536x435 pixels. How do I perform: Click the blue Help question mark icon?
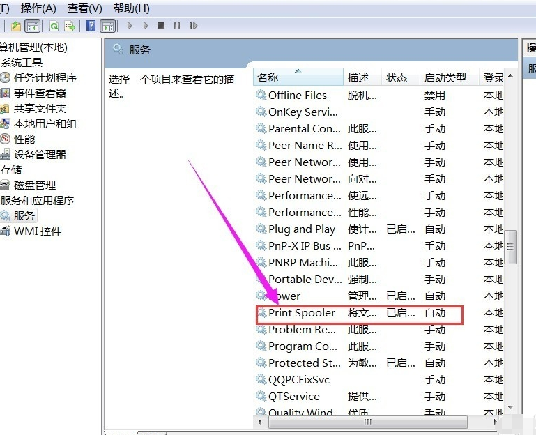(91, 26)
